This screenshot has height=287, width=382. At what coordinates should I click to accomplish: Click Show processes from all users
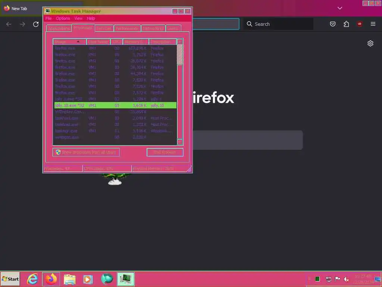[86, 152]
